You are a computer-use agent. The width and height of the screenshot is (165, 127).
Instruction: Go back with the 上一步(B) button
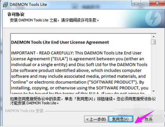click(x=96, y=119)
